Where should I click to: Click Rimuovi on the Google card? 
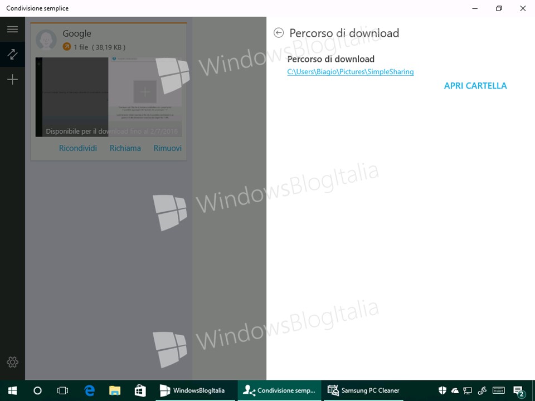(168, 148)
